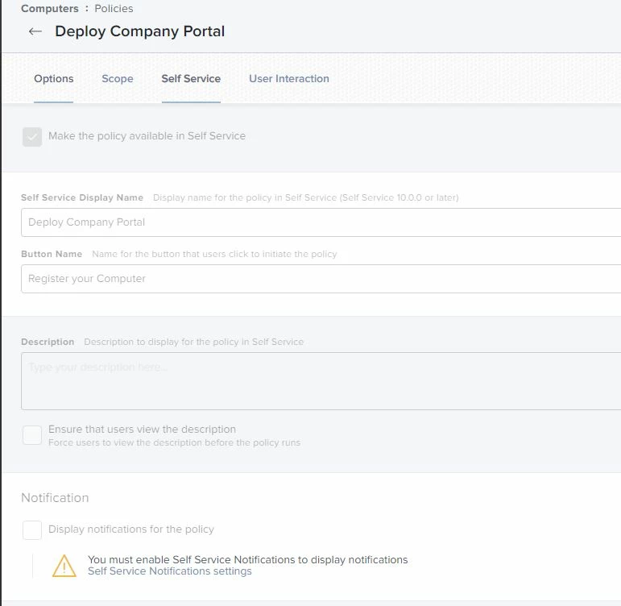
Task: Click the Computers breadcrumb
Action: click(50, 8)
